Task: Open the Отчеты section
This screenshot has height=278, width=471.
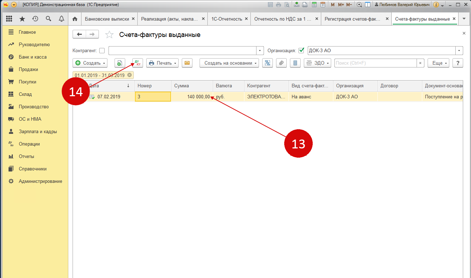Action: pyautogui.click(x=27, y=156)
